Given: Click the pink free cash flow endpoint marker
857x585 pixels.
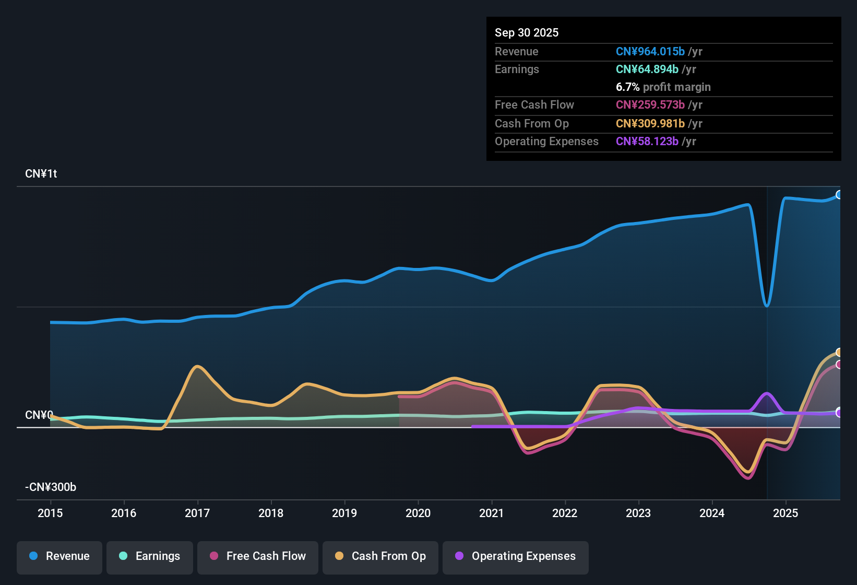Looking at the screenshot, I should [840, 365].
